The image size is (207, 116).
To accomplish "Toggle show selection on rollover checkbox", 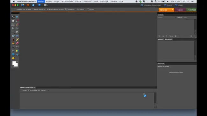I will (47, 10).
